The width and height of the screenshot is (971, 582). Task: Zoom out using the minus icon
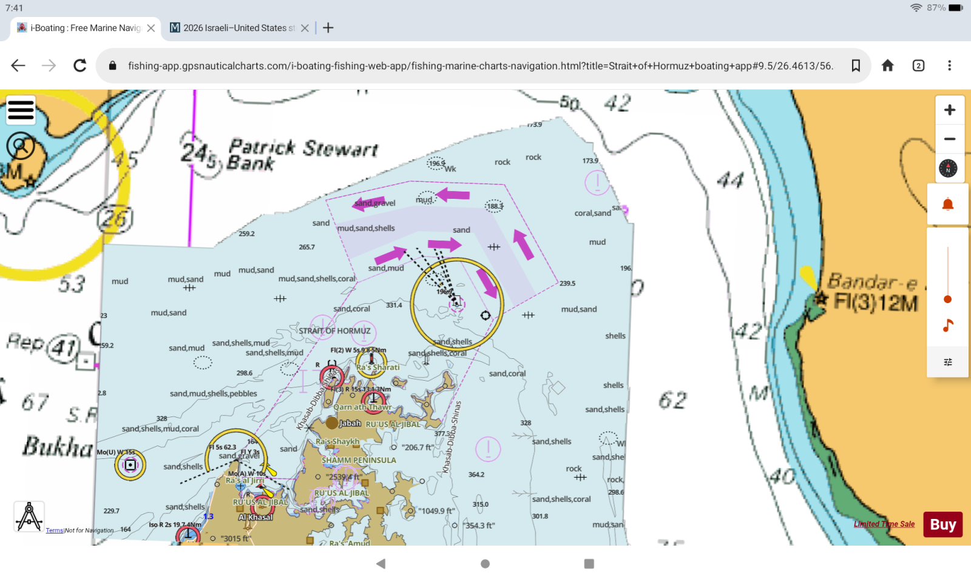[x=949, y=139]
